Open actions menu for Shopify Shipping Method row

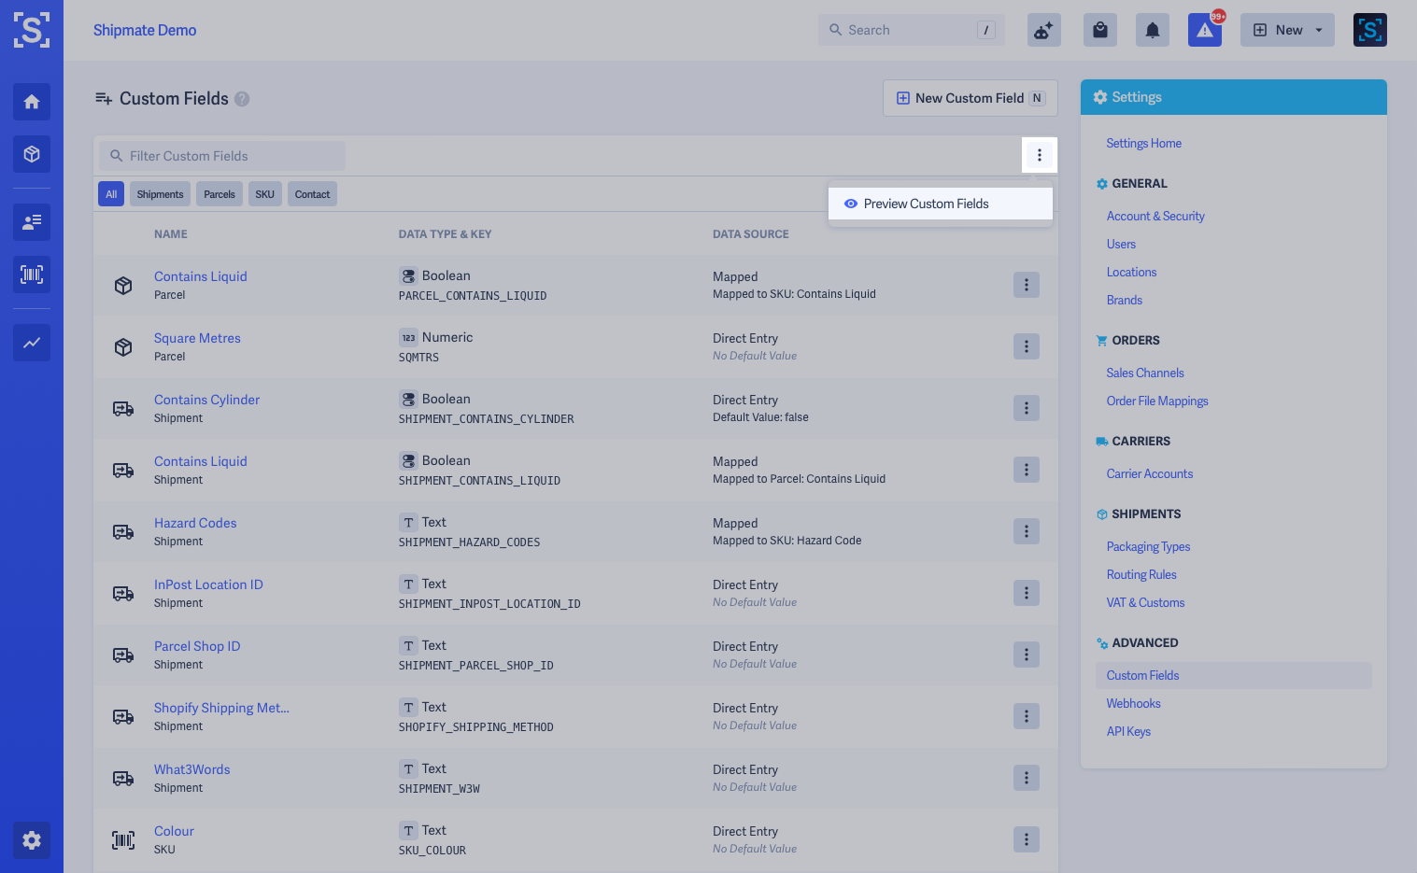(x=1027, y=716)
